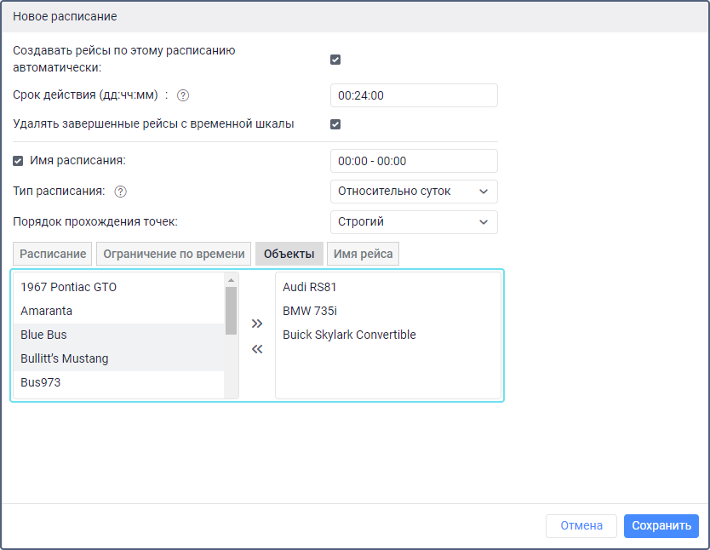Switch to the Расписание tab

pyautogui.click(x=54, y=254)
